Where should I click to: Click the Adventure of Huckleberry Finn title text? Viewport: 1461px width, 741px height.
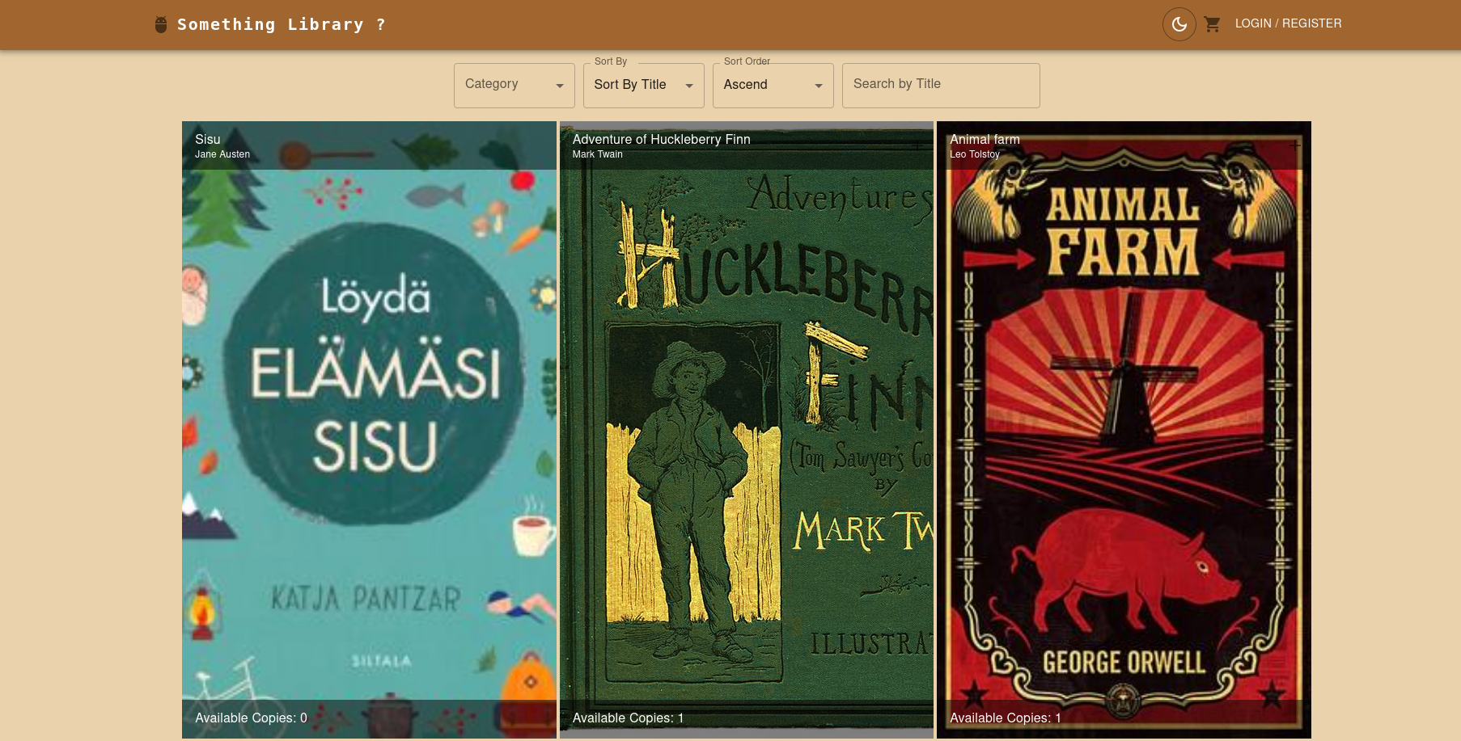pyautogui.click(x=661, y=139)
